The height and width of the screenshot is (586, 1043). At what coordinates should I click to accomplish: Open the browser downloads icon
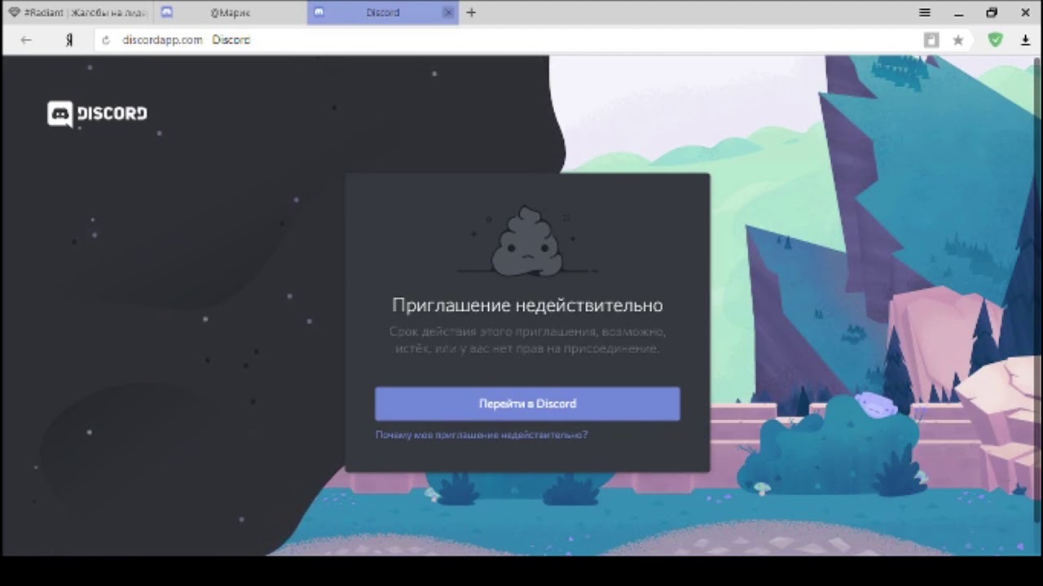(1026, 40)
